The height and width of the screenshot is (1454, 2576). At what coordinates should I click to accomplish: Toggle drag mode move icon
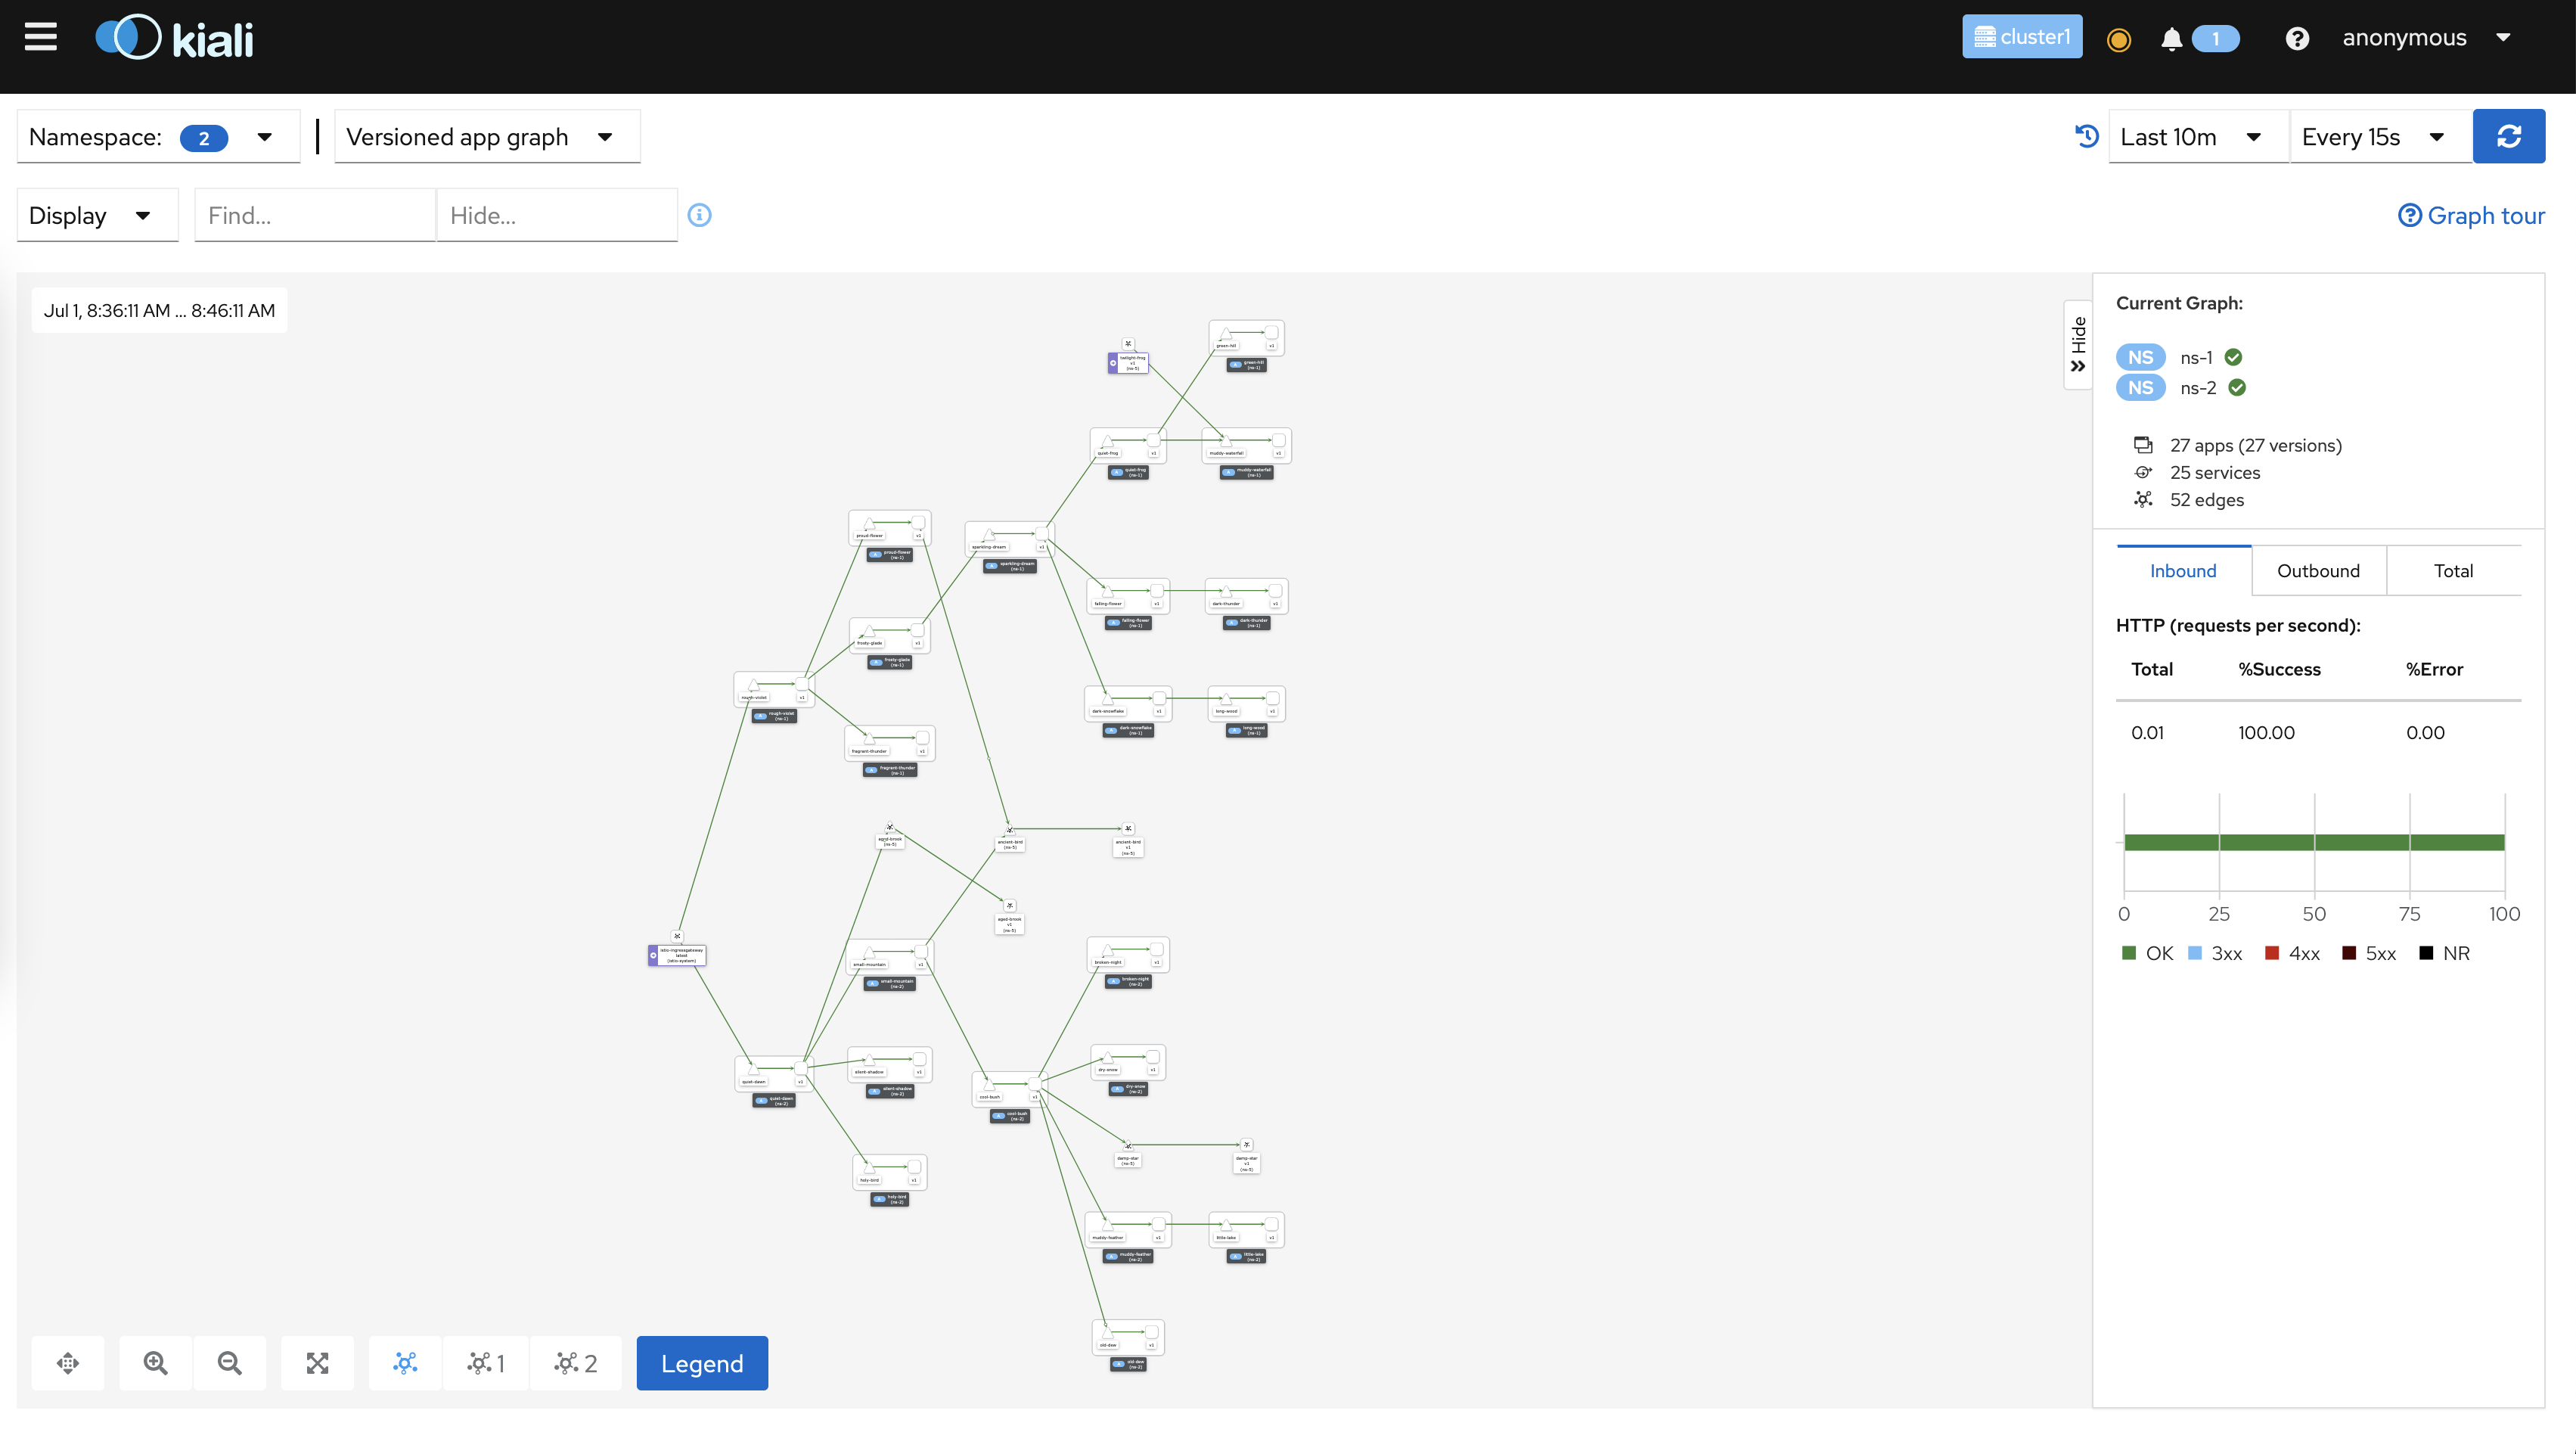pyautogui.click(x=68, y=1363)
